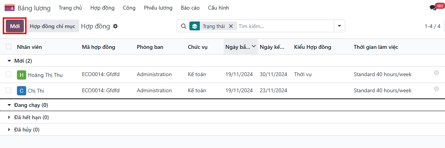
Task: Click the Thời vụ contract type cell
Action: pos(303,75)
